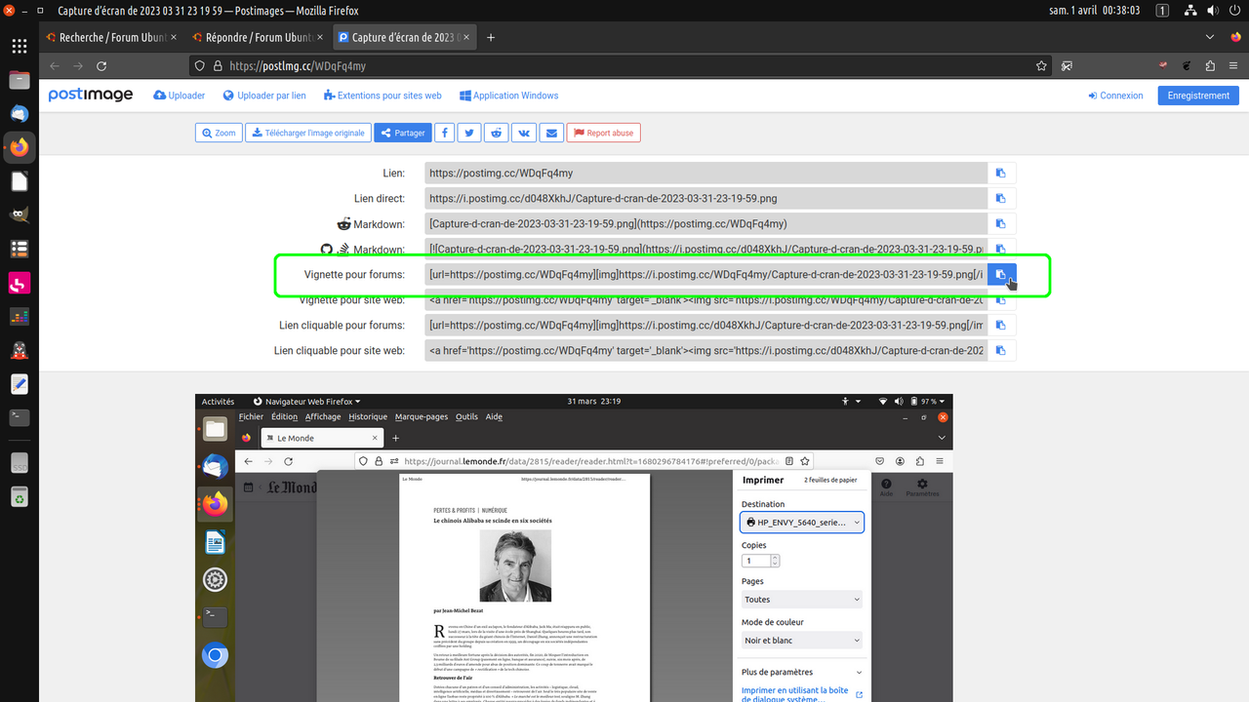This screenshot has width=1249, height=702.
Task: Open the volume indicator menu
Action: pos(1214,11)
